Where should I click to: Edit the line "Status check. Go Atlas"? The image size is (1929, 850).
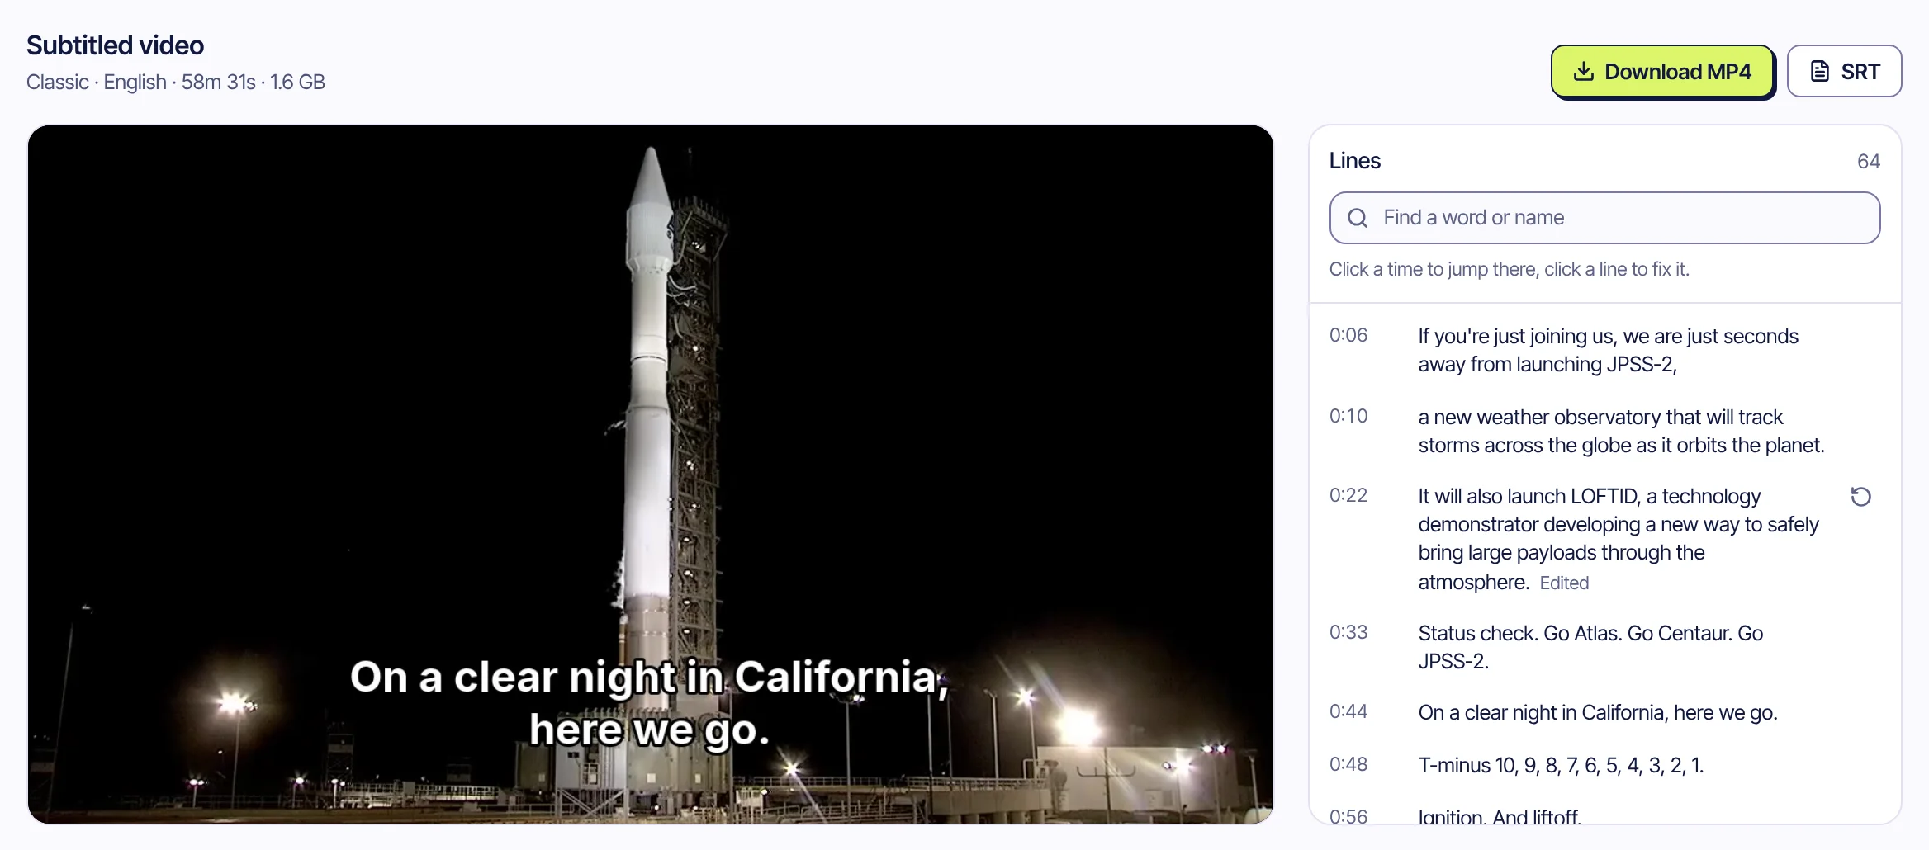pyautogui.click(x=1590, y=647)
